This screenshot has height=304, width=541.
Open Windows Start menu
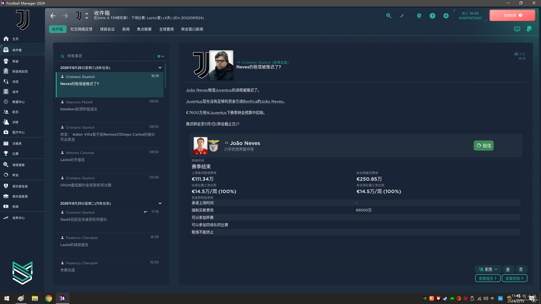pyautogui.click(x=7, y=298)
